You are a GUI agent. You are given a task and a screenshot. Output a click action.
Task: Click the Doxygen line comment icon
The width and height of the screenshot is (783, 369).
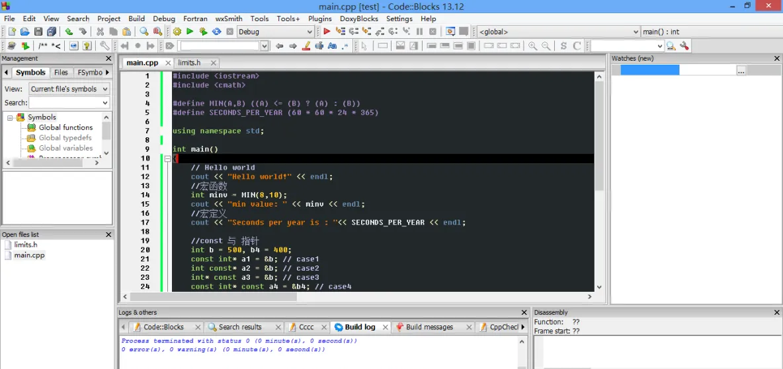pos(56,46)
